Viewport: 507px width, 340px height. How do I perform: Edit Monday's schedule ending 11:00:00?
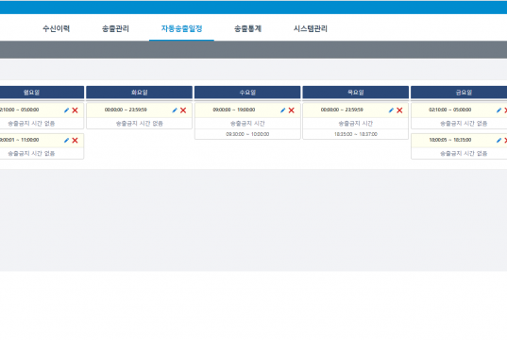pos(67,141)
